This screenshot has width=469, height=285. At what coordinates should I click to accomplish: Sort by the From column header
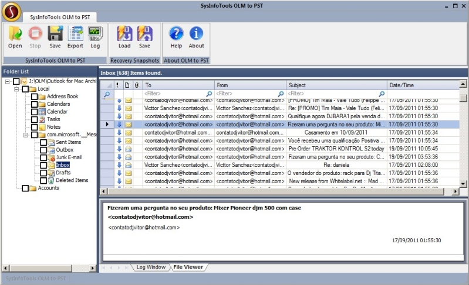click(250, 85)
